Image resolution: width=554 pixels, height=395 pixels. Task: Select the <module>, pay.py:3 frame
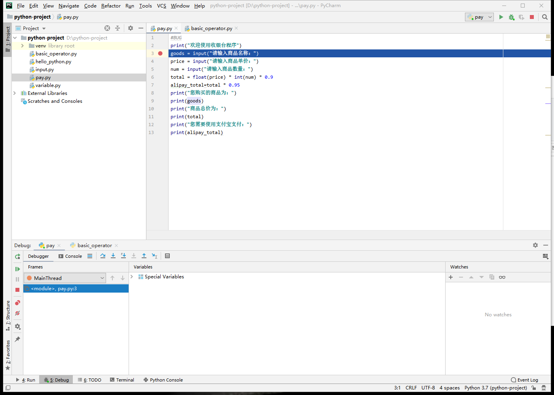click(76, 289)
